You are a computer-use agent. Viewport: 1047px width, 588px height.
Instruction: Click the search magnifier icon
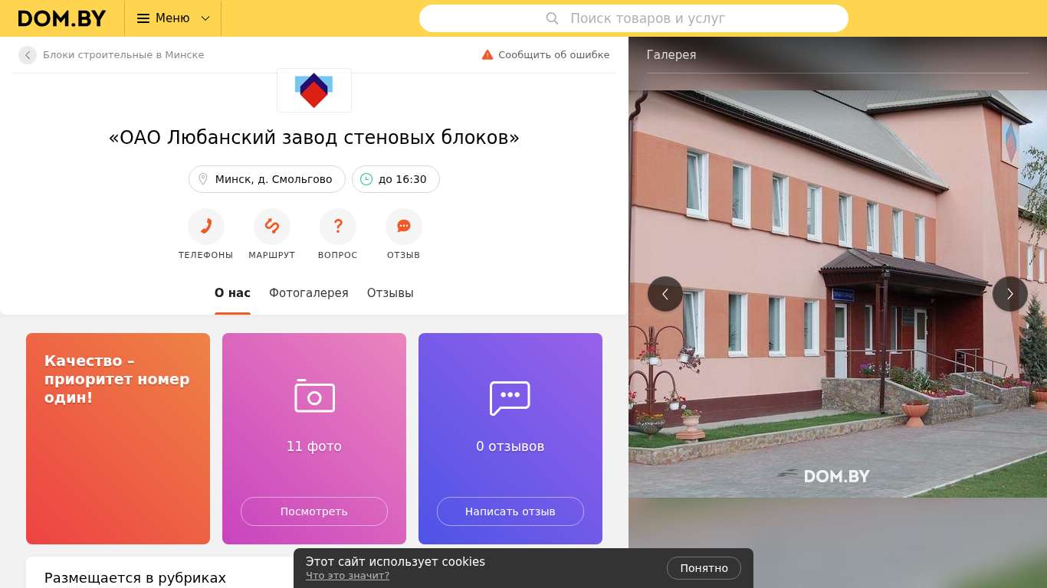click(552, 18)
